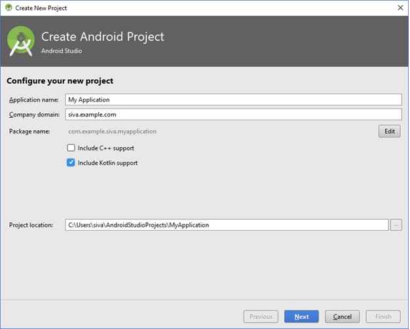Image resolution: width=410 pixels, height=329 pixels.
Task: Click the Company domain label
Action: (34, 115)
